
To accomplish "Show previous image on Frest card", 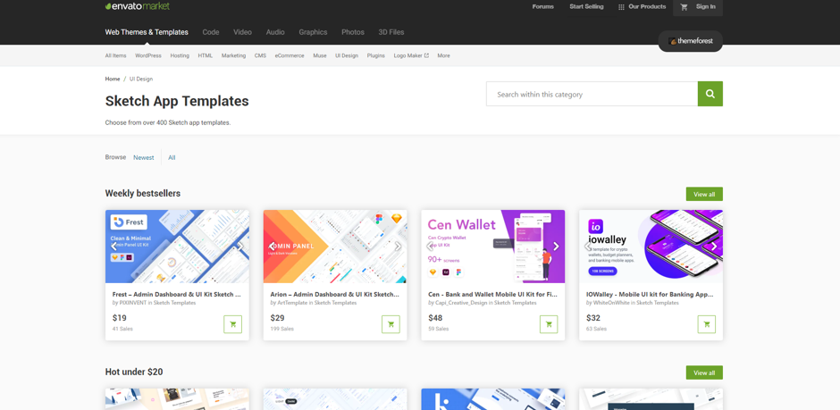I will pos(113,247).
